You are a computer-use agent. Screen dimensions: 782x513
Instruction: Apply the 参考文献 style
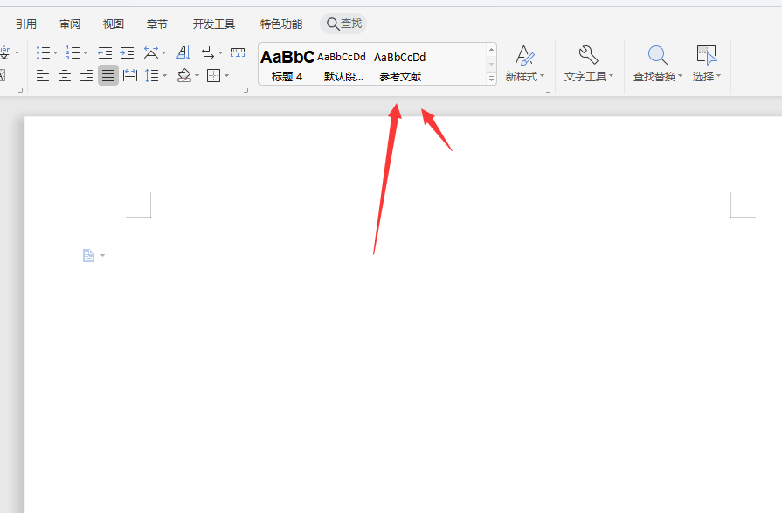pos(400,65)
